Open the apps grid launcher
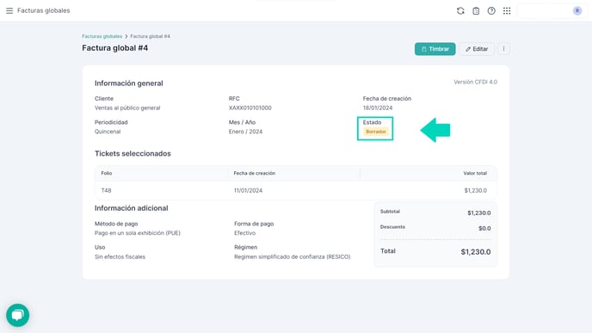Viewport: 592px width, 333px height. tap(507, 11)
